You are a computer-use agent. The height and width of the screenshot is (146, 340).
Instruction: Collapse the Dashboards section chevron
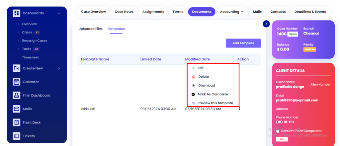point(59,13)
